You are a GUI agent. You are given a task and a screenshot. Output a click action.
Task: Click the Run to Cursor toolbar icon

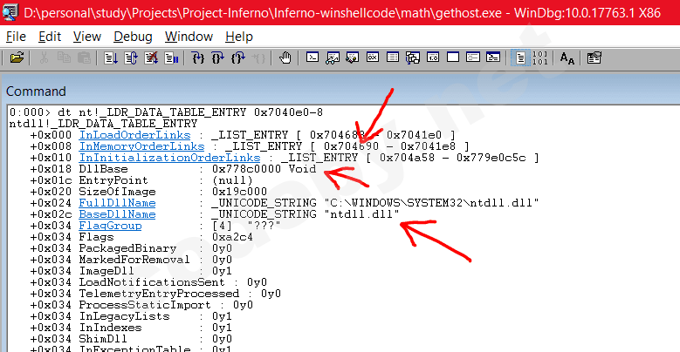point(258,58)
